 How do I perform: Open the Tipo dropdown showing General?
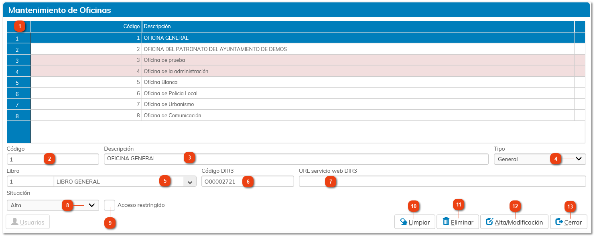point(540,159)
